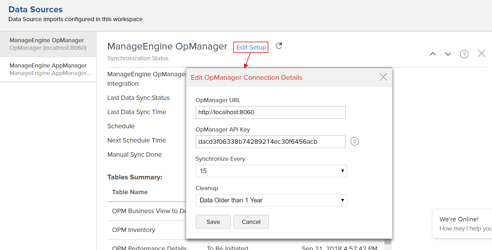
Task: Click the OPM Inventory table row
Action: [147, 230]
